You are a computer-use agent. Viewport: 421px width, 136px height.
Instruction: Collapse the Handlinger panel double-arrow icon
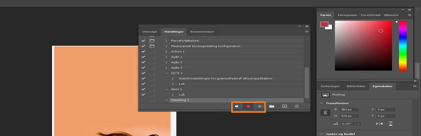click(x=300, y=26)
